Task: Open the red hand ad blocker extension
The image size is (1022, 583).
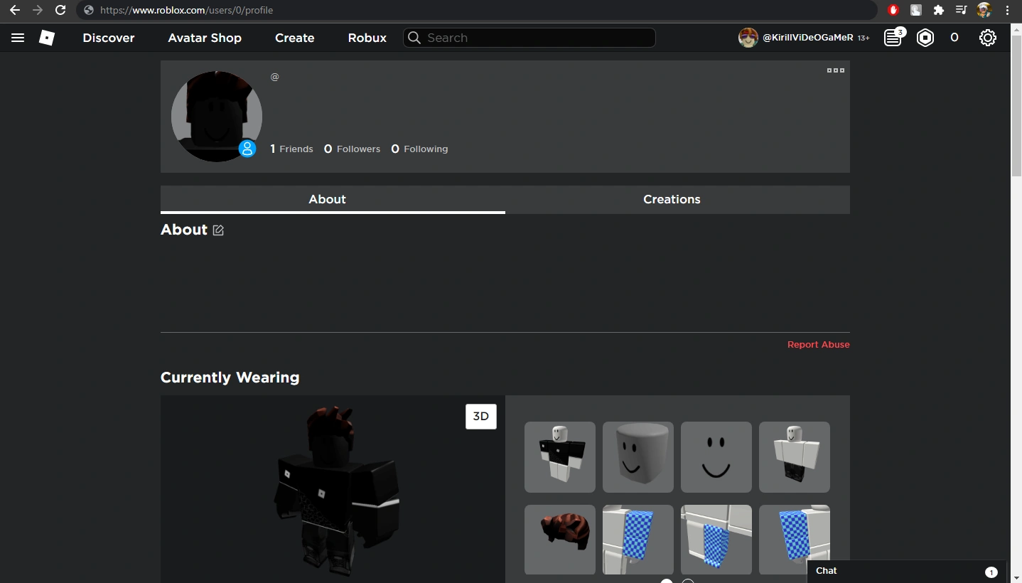Action: (x=893, y=10)
